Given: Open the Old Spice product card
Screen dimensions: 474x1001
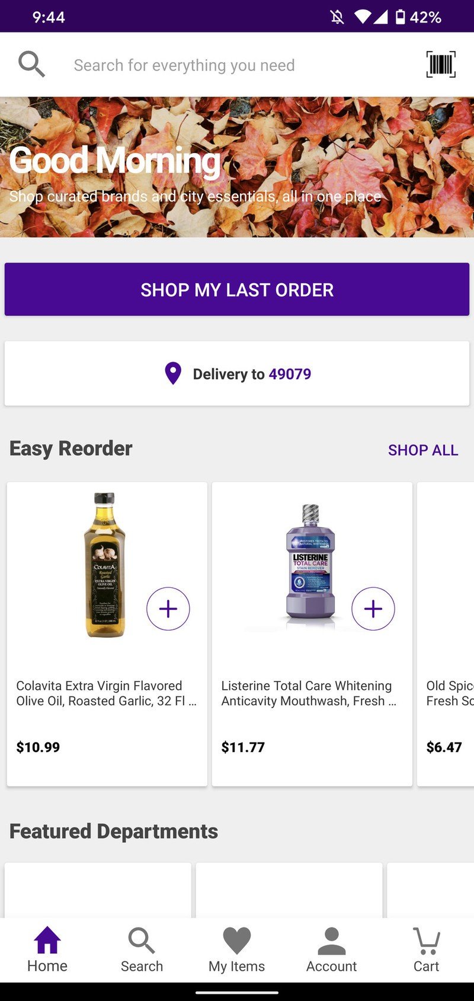Looking at the screenshot, I should click(446, 634).
